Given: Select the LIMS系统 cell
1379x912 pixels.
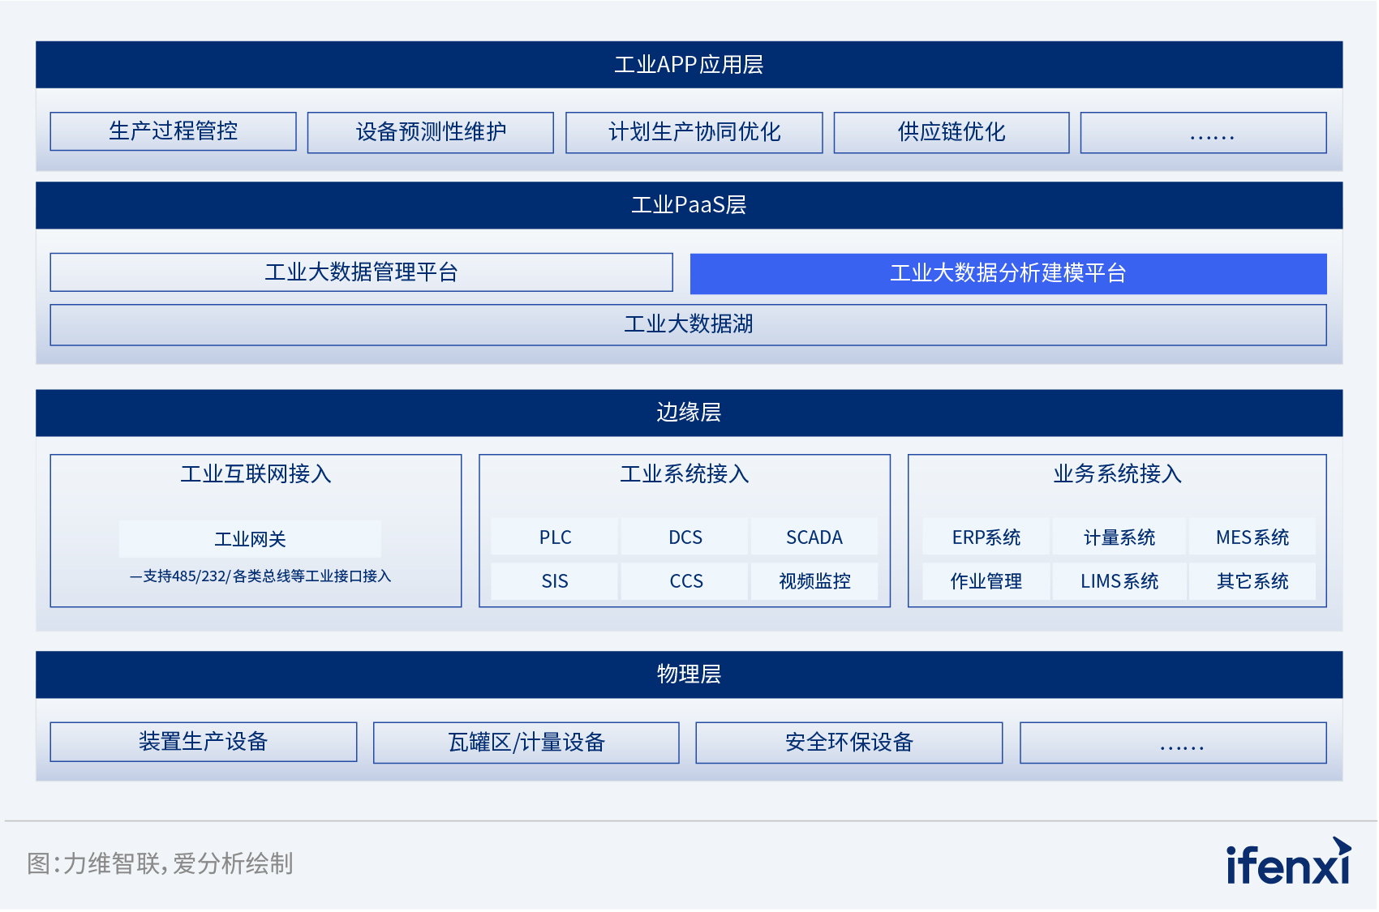Looking at the screenshot, I should point(1119,581).
